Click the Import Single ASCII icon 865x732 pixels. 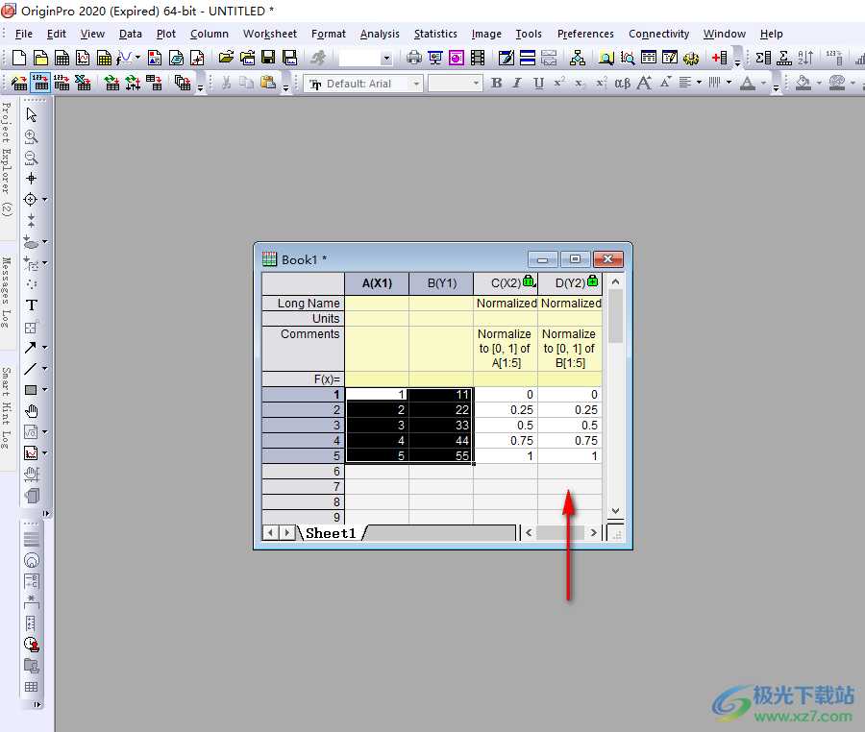pyautogui.click(x=40, y=84)
